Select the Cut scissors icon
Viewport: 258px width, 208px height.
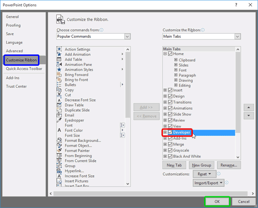59,95
